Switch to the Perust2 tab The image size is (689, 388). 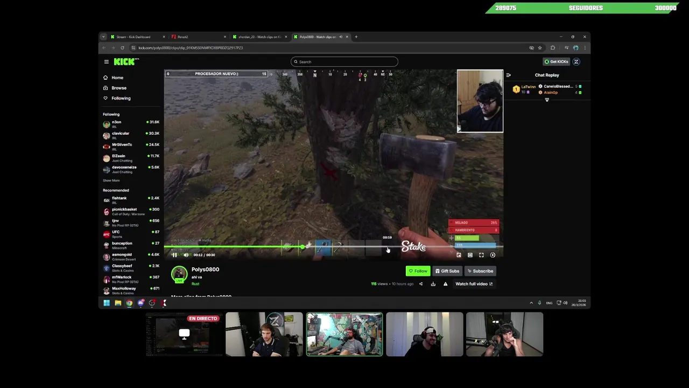[198, 37]
